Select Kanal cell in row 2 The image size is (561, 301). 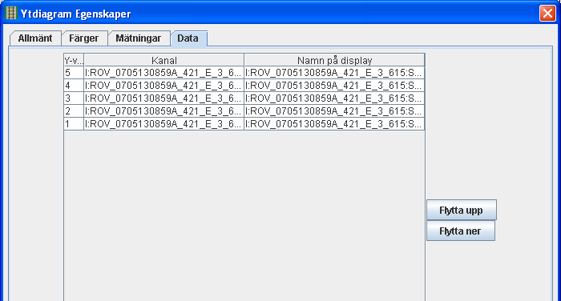163,111
